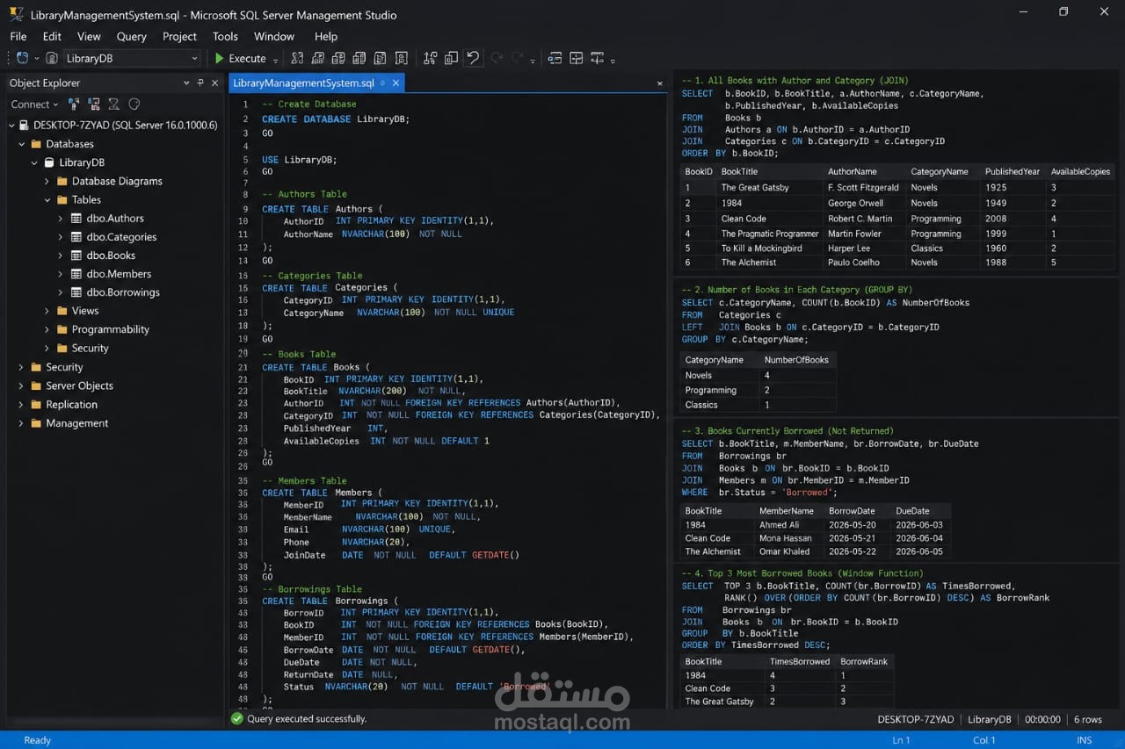Click green checkmark icon beside Query executed successfully
The image size is (1125, 749).
coord(236,718)
